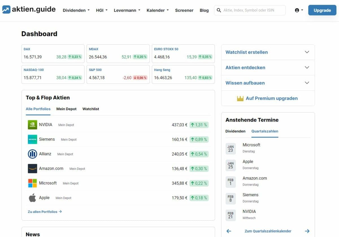Select the Allianz logo icon
339x237 pixels.
(x=32, y=154)
